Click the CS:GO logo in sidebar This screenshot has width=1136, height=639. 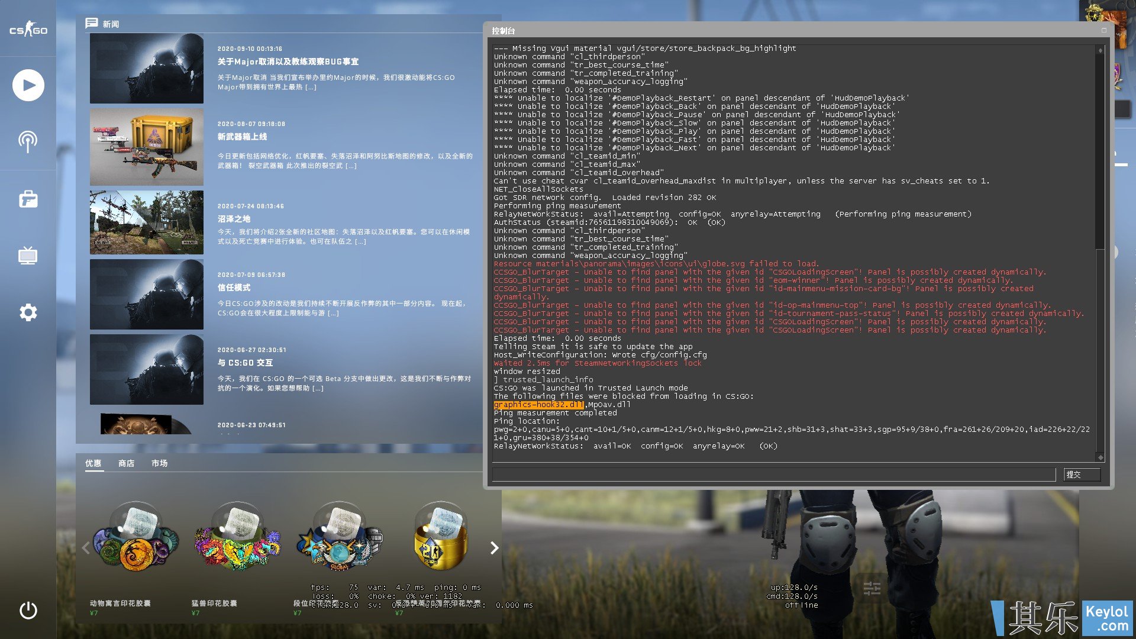coord(28,30)
